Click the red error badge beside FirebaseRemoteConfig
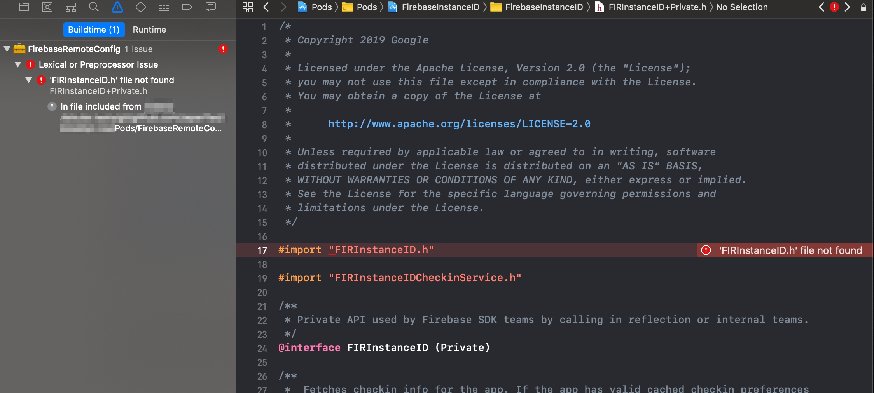874x393 pixels. point(223,49)
